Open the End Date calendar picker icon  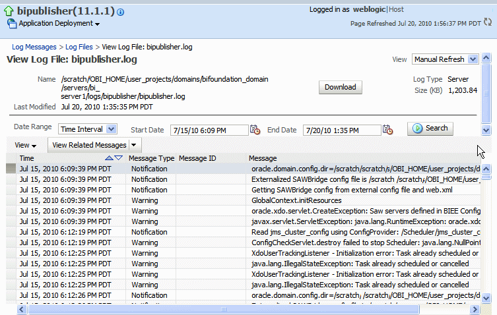[x=387, y=130]
